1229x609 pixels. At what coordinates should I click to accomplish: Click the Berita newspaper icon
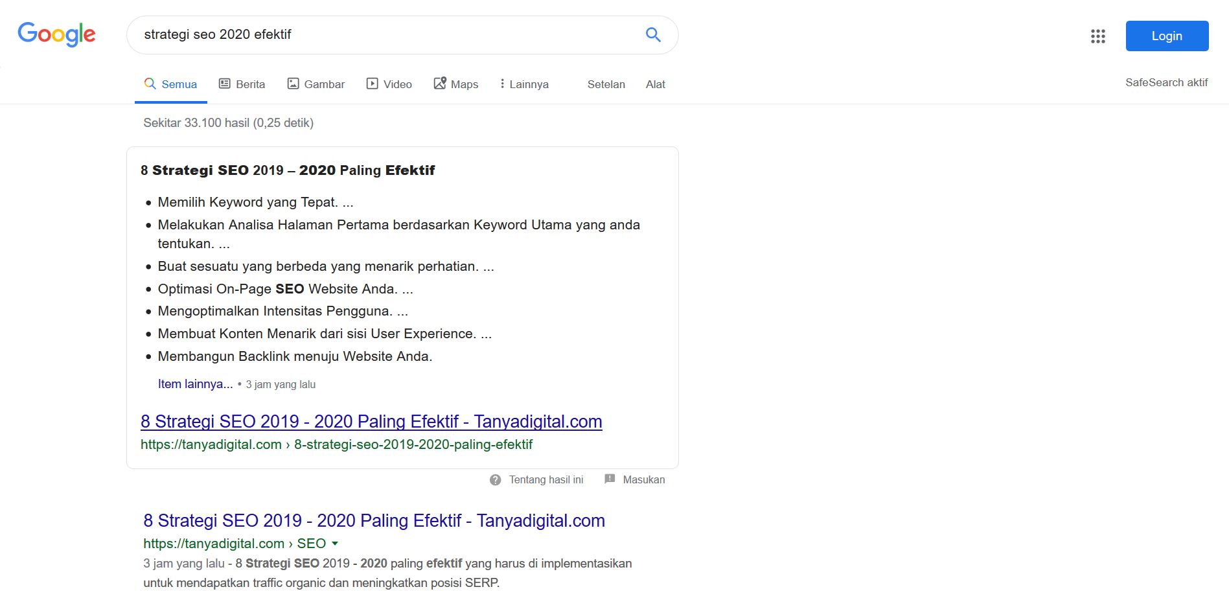[x=225, y=84]
